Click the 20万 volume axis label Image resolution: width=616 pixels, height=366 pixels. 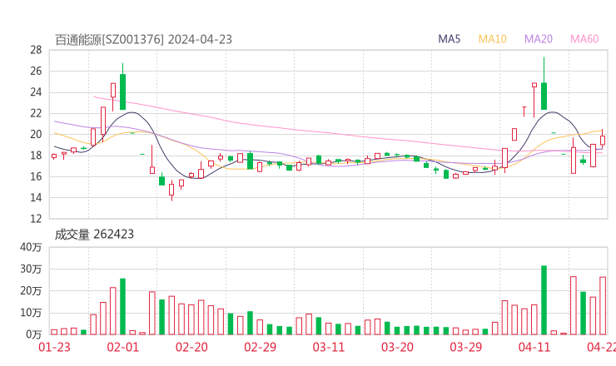pos(31,291)
